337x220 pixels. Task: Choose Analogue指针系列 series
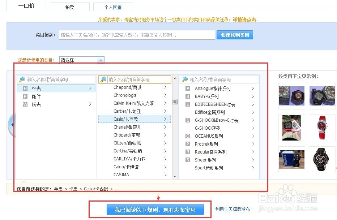(x=219, y=89)
